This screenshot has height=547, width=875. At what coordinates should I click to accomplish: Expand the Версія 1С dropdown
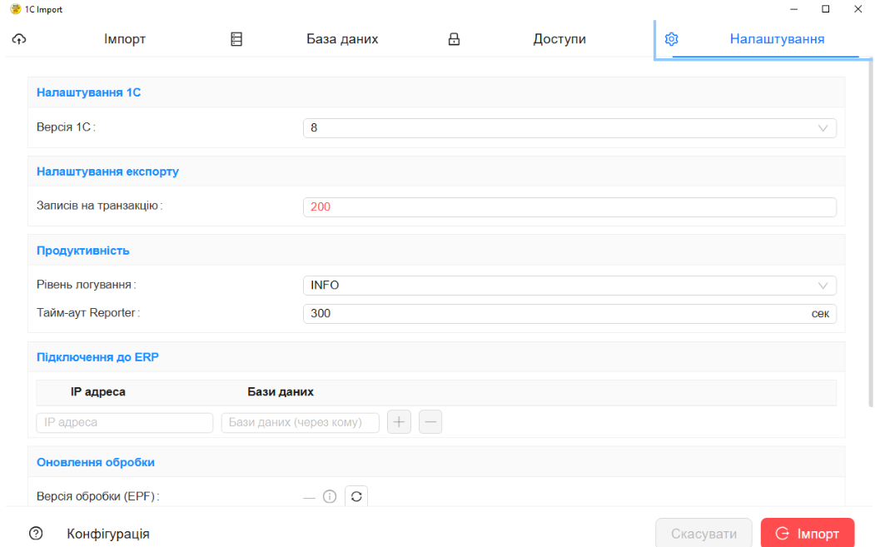click(x=569, y=128)
